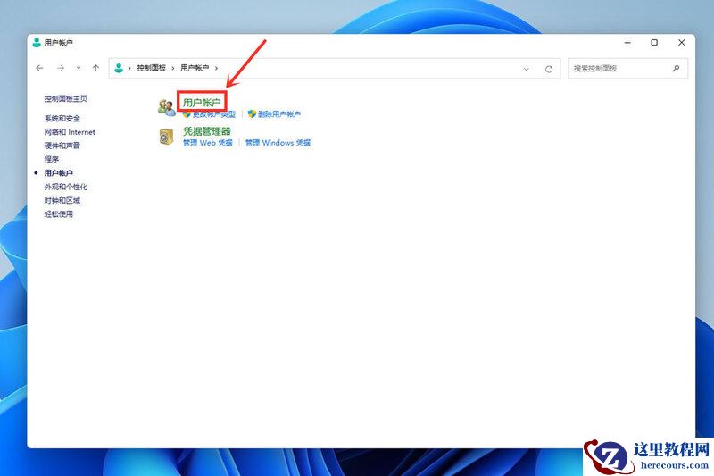The width and height of the screenshot is (714, 476).
Task: Open 硬件和声音 in the sidebar
Action: point(62,146)
